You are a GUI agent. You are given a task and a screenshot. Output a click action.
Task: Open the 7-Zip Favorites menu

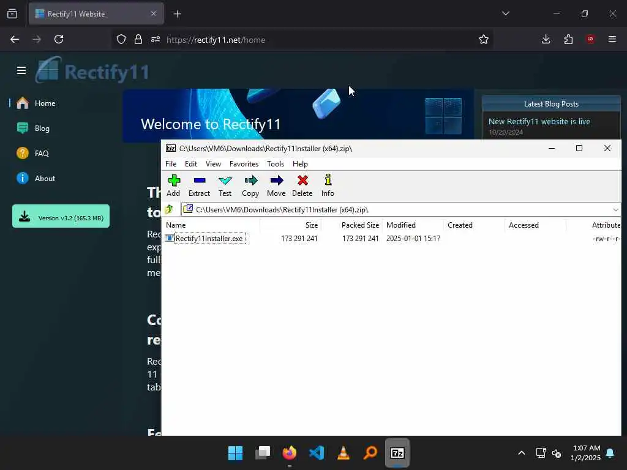click(244, 164)
